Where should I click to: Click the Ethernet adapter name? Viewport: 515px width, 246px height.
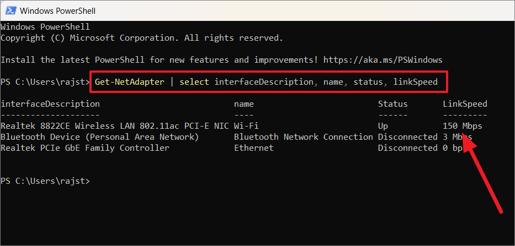(x=253, y=148)
